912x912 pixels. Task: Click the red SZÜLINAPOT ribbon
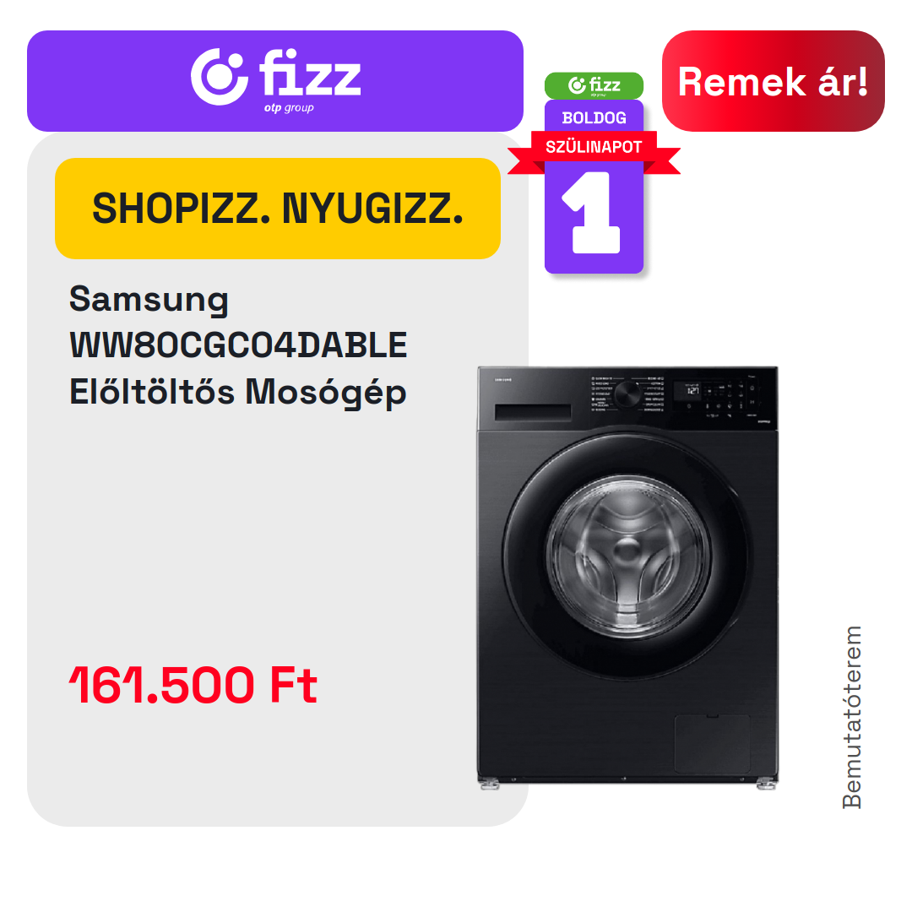(594, 147)
